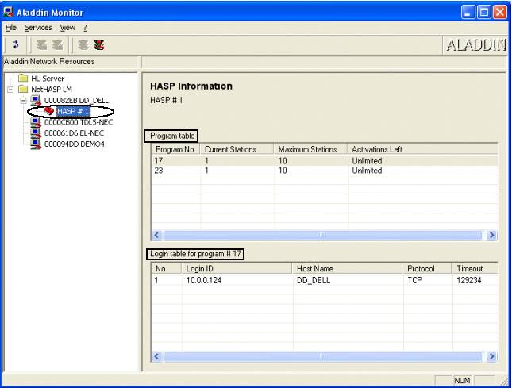Image resolution: width=512 pixels, height=388 pixels.
Task: Click the Program table right scroll arrow
Action: click(x=491, y=236)
